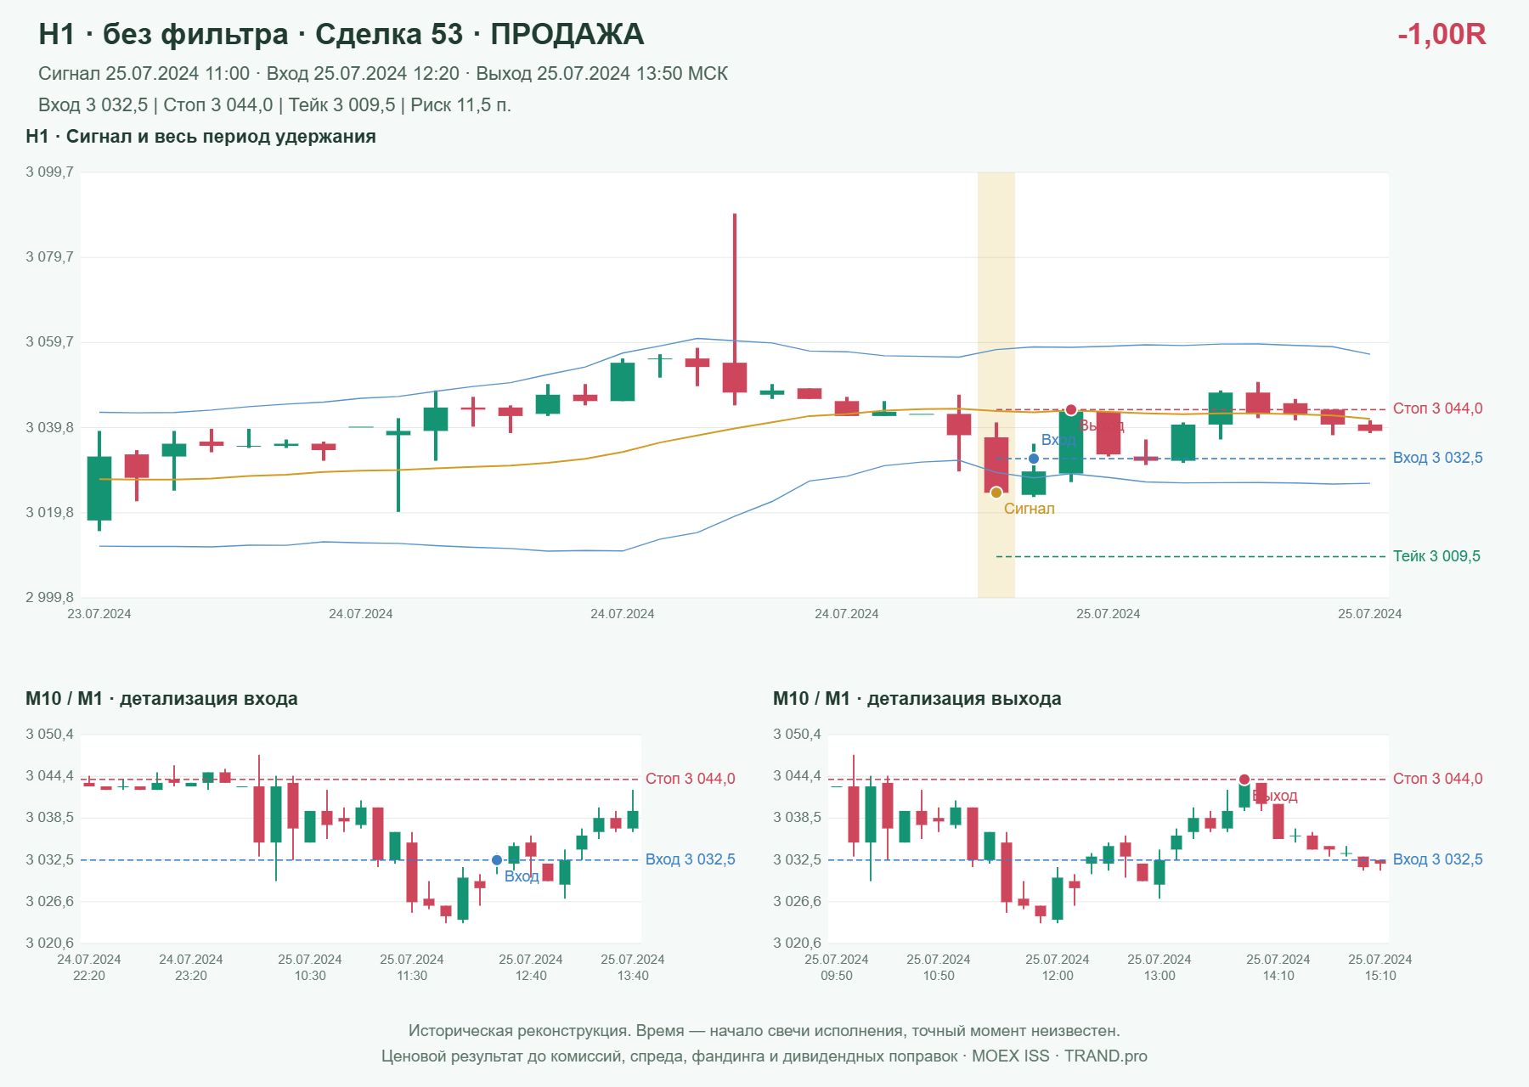This screenshot has width=1529, height=1087.
Task: Click the 'Вход 3 032,5' label of the exit detail chart
Action: pos(1437,859)
